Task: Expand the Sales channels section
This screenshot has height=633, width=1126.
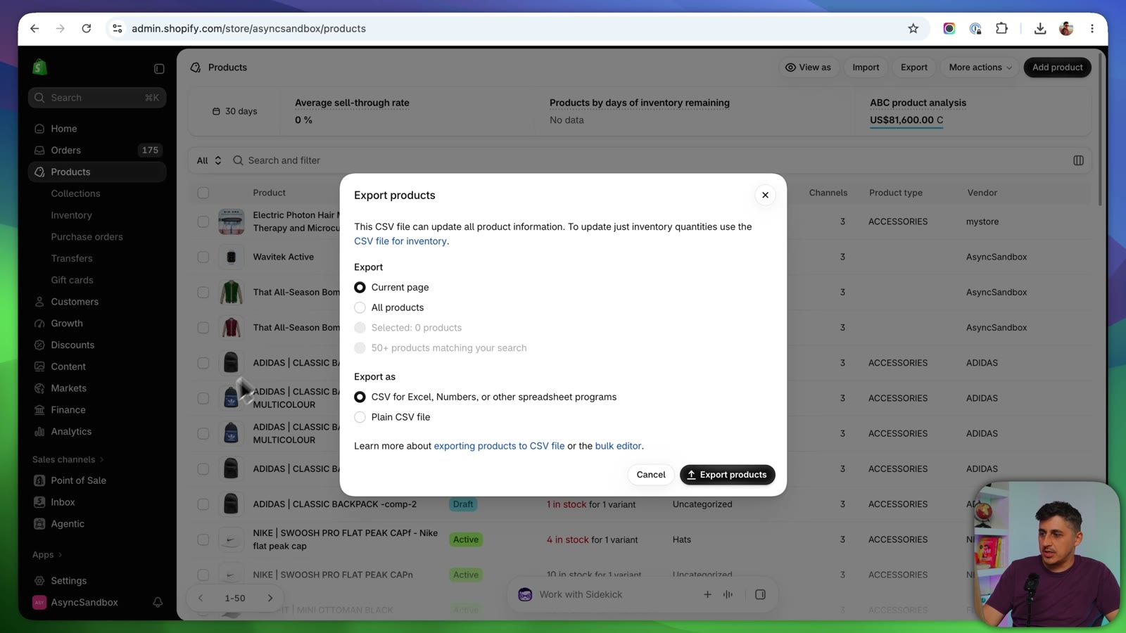Action: 68,460
